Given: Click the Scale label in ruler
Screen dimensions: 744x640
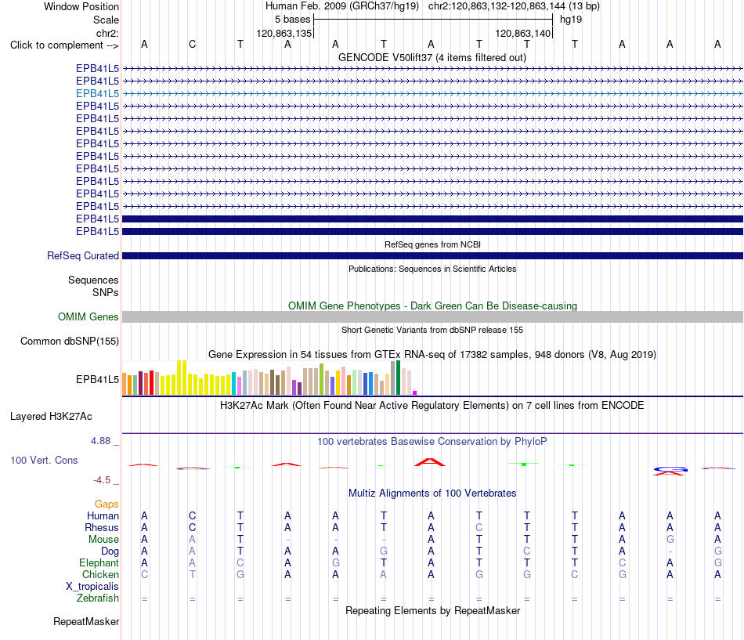Looking at the screenshot, I should point(106,20).
